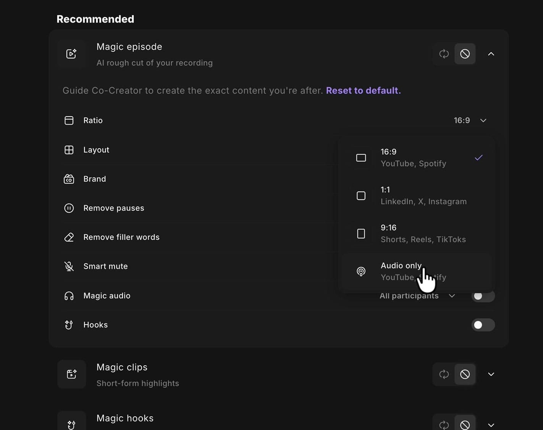Screen dimensions: 543x430
Task: Click the Recommended heading
Action: pyautogui.click(x=95, y=19)
